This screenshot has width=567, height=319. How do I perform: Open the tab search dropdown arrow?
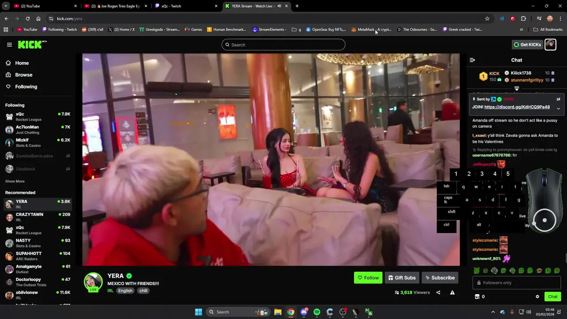click(x=6, y=6)
